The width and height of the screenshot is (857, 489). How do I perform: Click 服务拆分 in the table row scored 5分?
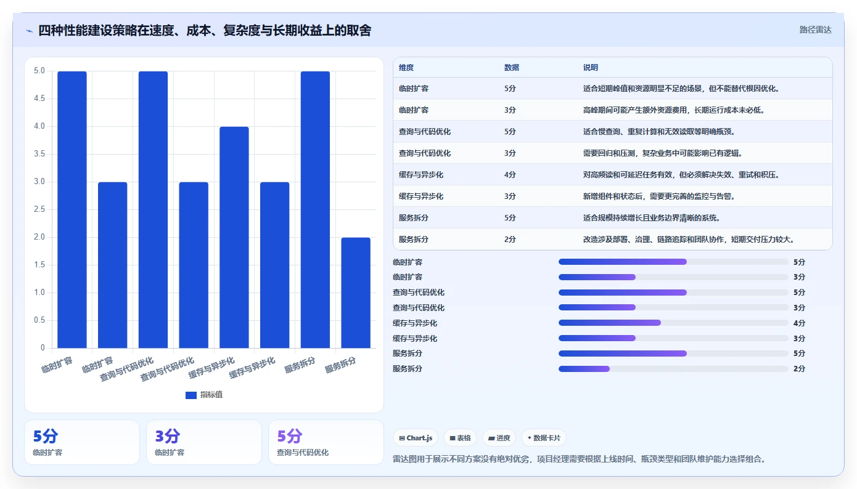413,218
